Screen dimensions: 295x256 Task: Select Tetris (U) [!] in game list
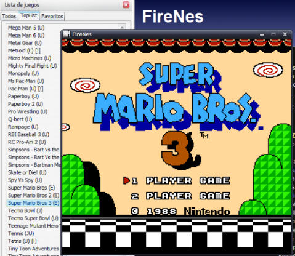[x=22, y=241]
